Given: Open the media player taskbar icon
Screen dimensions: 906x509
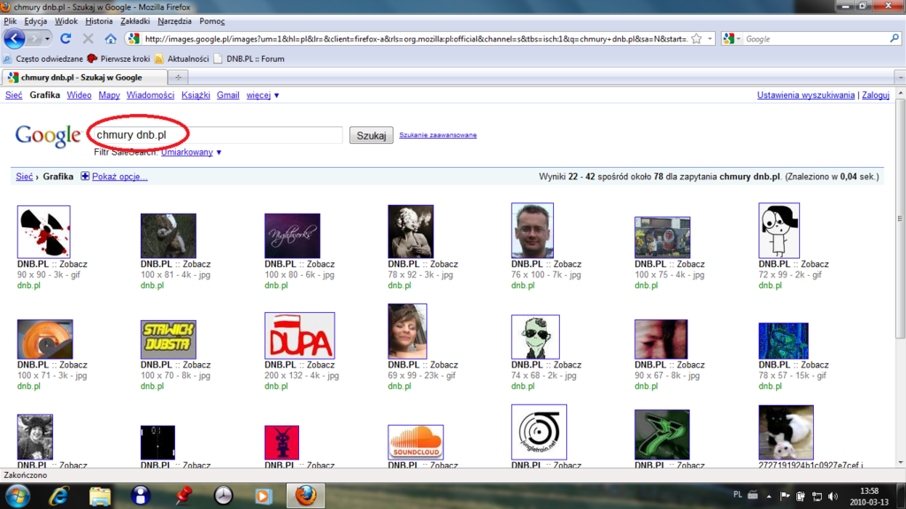Looking at the screenshot, I should [x=263, y=496].
